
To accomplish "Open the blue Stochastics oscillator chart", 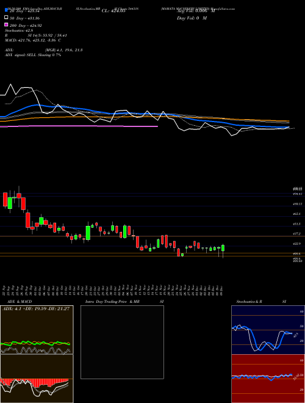I will click(268, 330).
